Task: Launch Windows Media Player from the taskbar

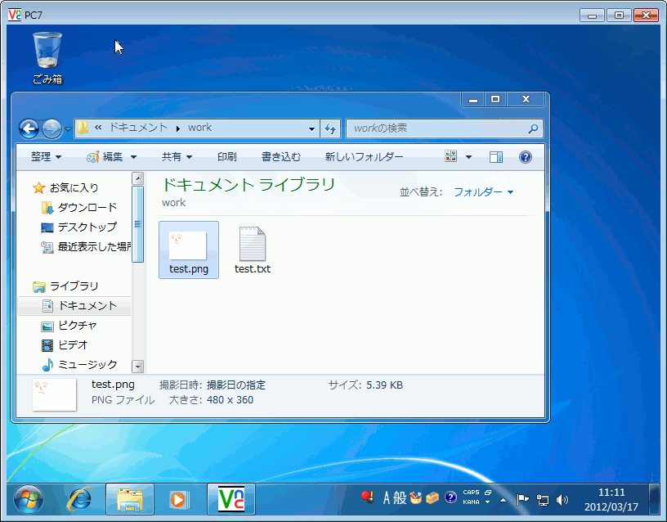Action: click(178, 499)
